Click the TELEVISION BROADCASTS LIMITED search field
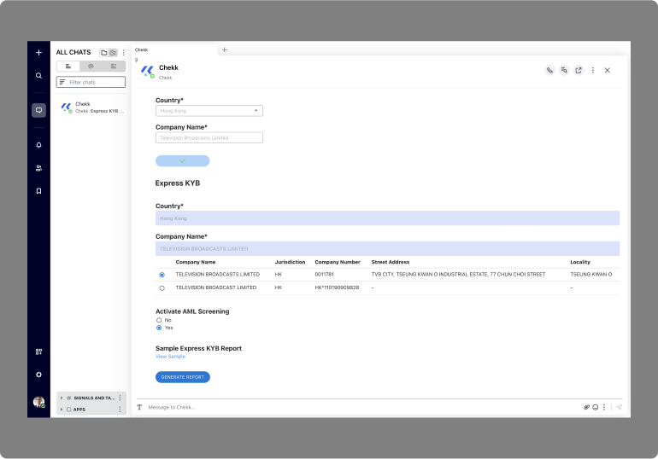 pos(387,249)
